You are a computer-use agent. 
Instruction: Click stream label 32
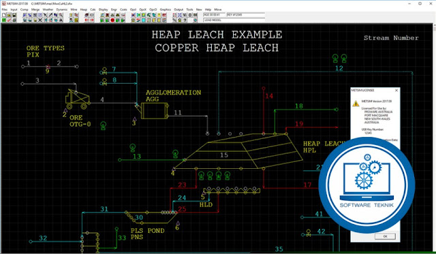(x=43, y=238)
